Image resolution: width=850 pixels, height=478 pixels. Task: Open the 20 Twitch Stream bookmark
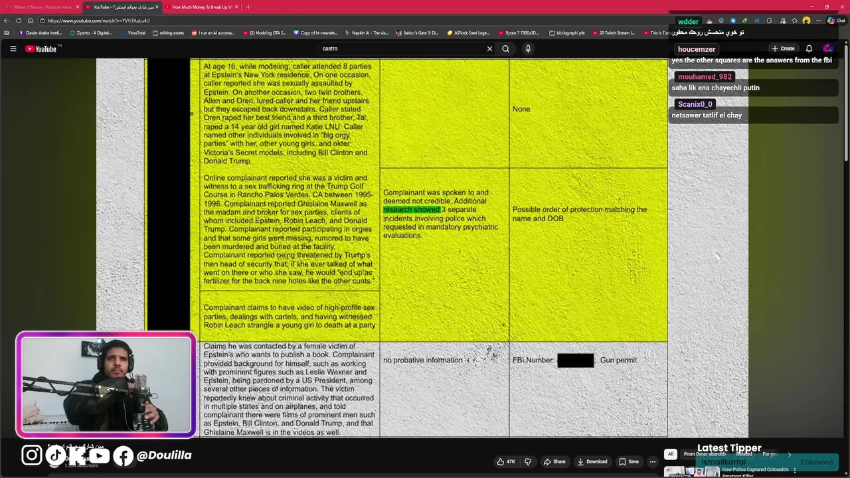(614, 33)
